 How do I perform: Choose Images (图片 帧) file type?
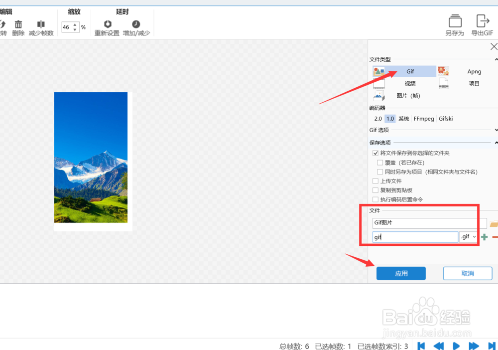coord(404,95)
